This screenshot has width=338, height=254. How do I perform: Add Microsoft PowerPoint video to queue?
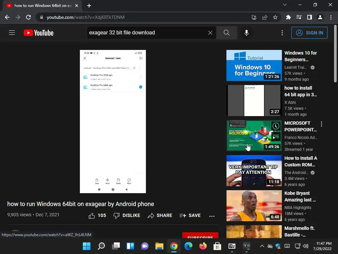coord(276,137)
